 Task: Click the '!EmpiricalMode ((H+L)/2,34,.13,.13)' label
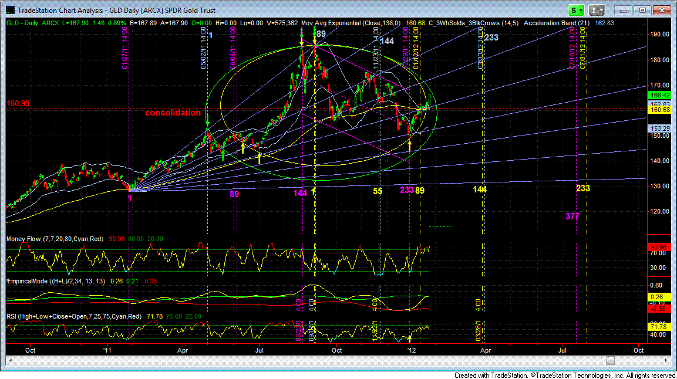coord(56,281)
